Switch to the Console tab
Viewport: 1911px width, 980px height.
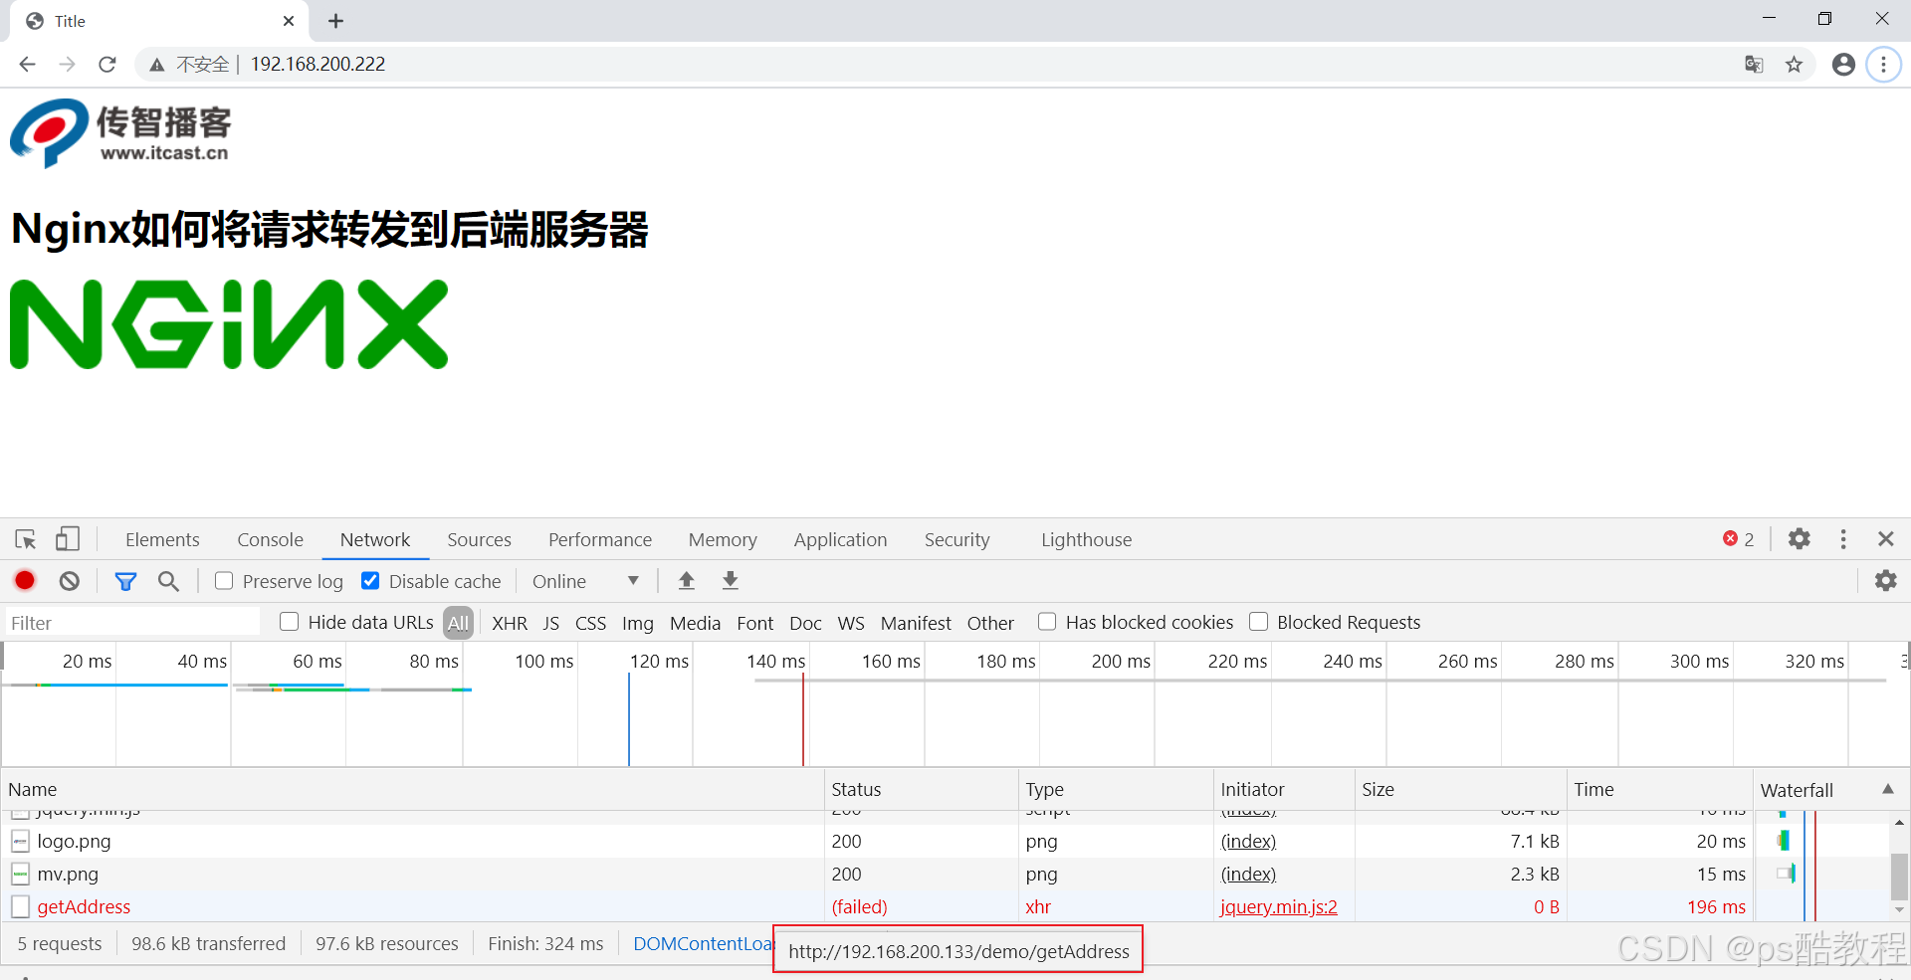point(270,539)
